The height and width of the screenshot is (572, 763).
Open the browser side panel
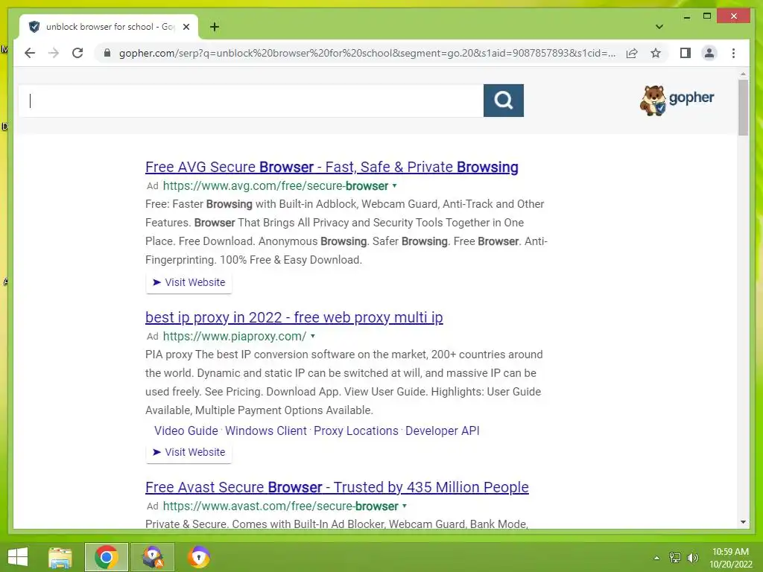tap(686, 53)
